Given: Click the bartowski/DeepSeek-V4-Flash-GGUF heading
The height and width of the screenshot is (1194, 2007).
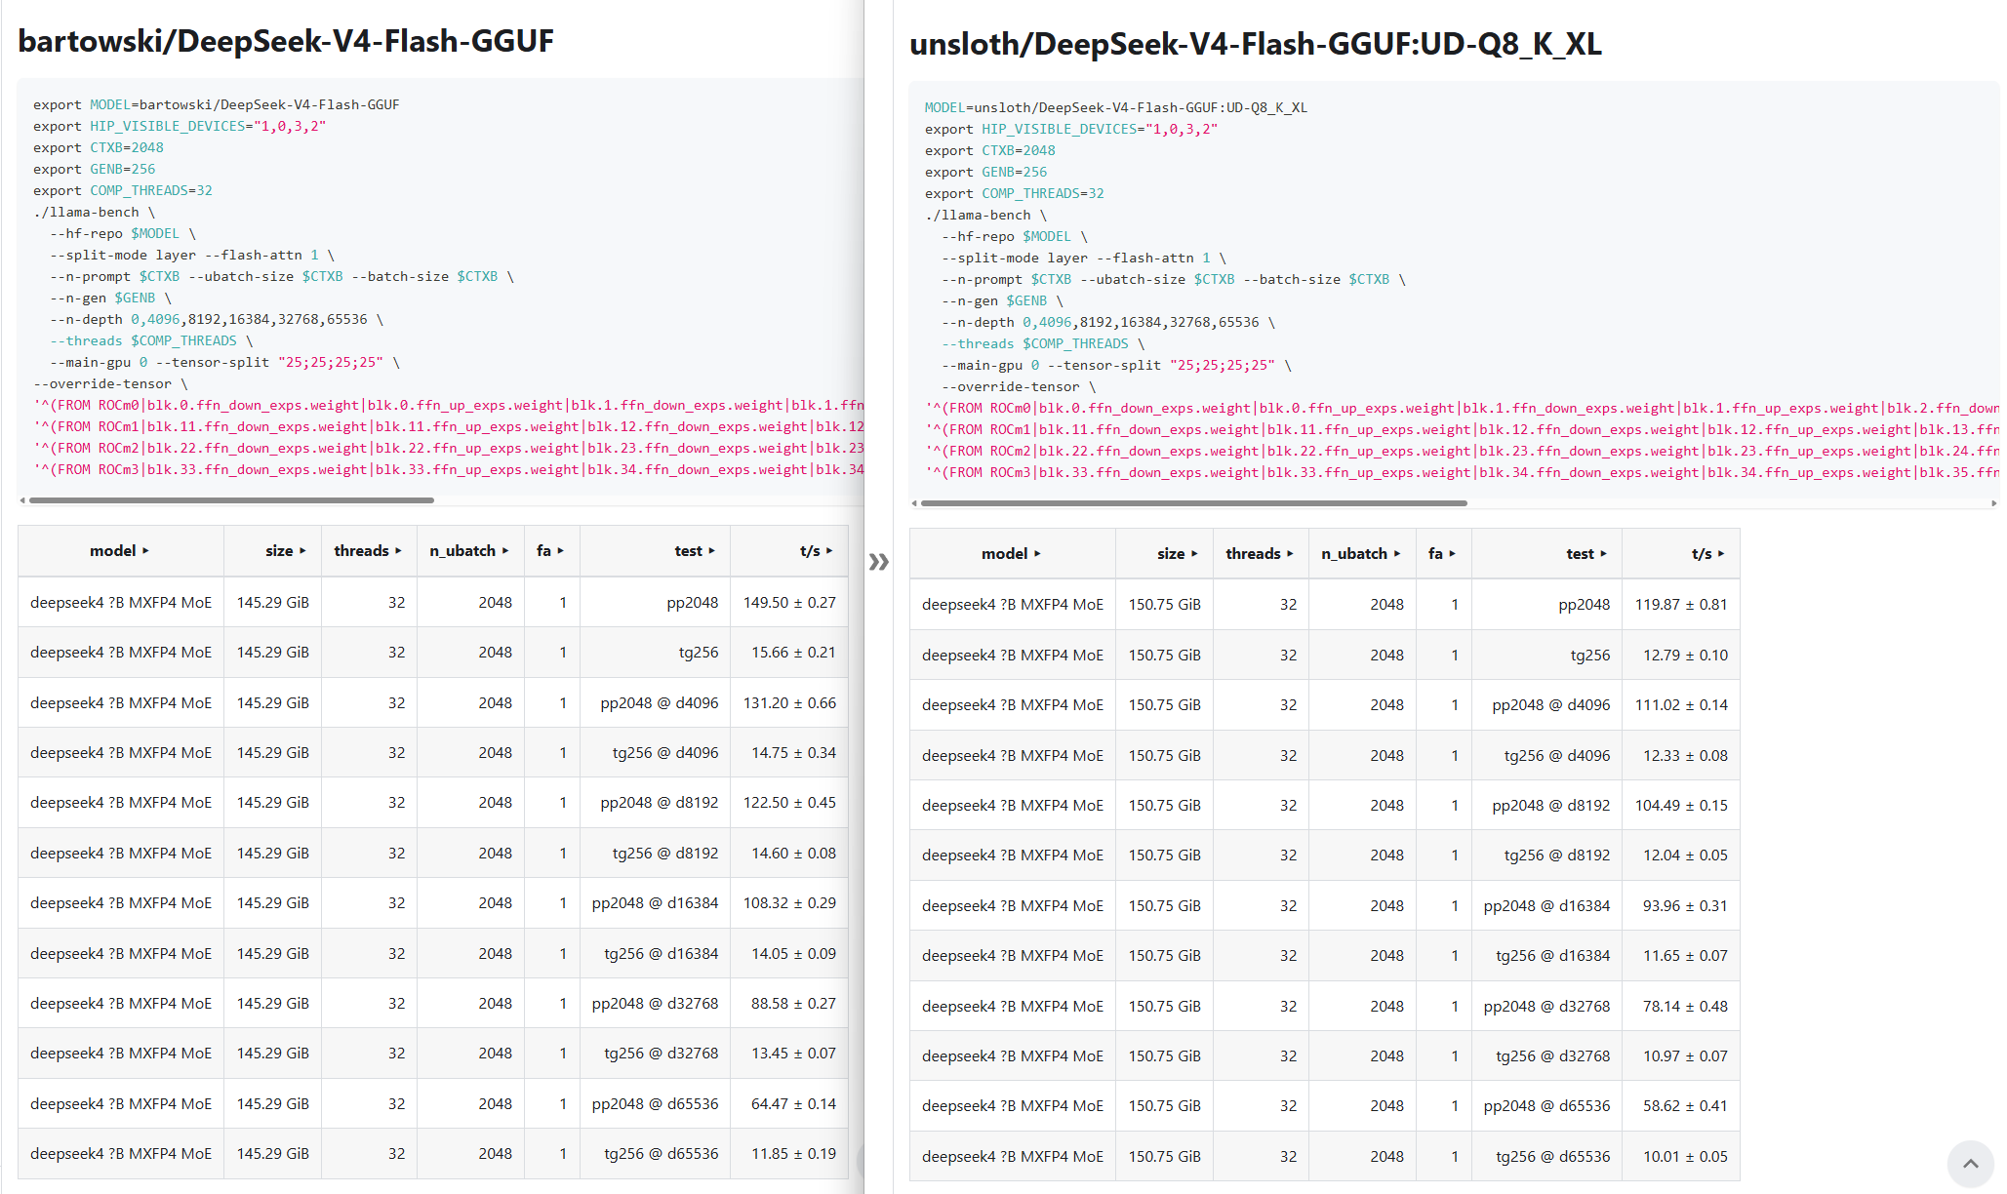Looking at the screenshot, I should 286,41.
